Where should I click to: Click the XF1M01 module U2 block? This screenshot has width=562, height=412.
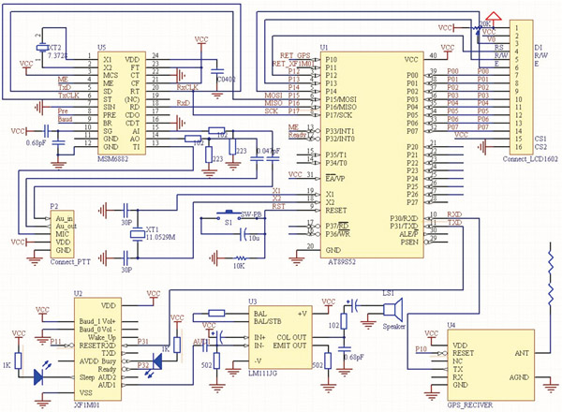pyautogui.click(x=97, y=349)
